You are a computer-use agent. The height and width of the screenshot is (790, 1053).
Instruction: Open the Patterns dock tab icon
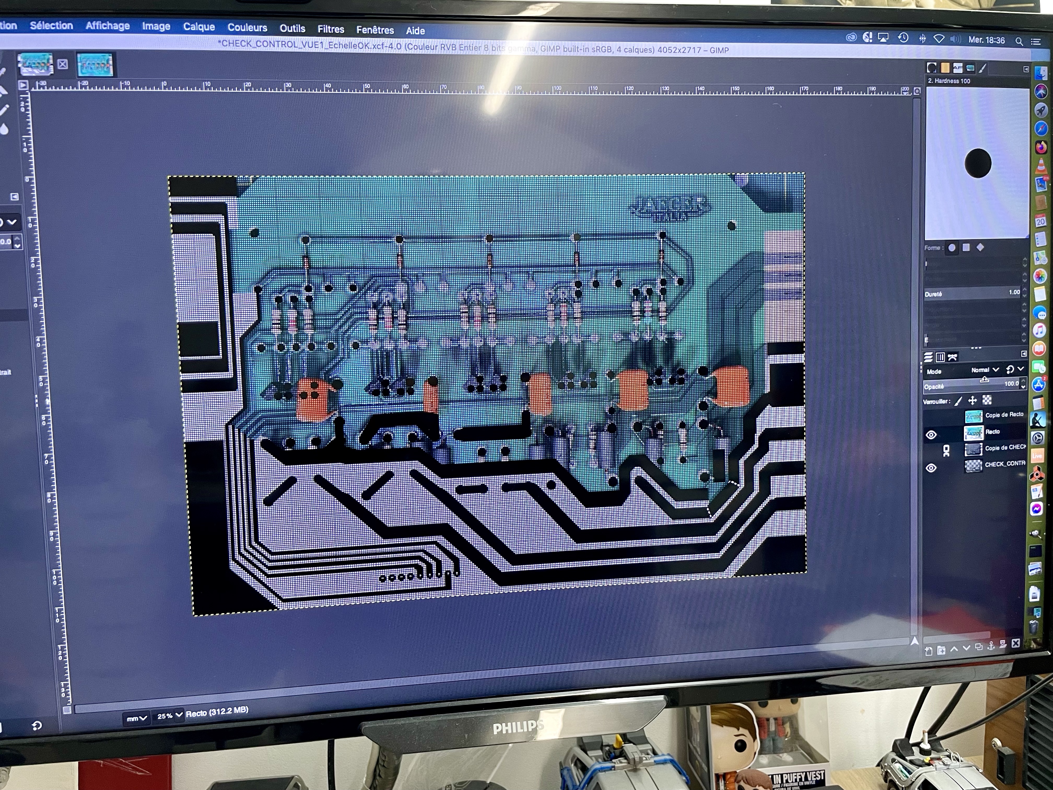pyautogui.click(x=945, y=68)
